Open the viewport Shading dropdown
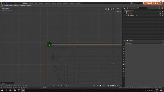This screenshot has height=92, width=164. 119,86
